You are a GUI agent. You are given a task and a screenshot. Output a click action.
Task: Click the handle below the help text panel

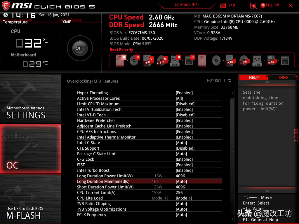click(x=267, y=190)
